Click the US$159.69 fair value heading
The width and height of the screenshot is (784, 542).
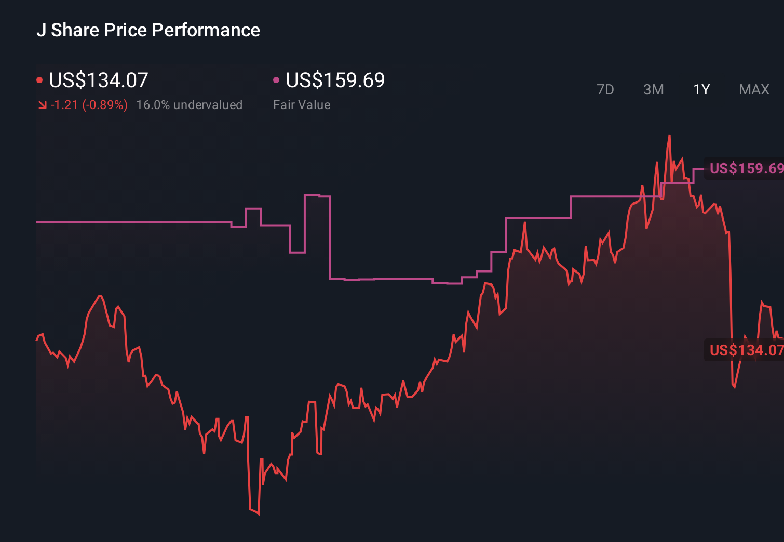(x=335, y=80)
